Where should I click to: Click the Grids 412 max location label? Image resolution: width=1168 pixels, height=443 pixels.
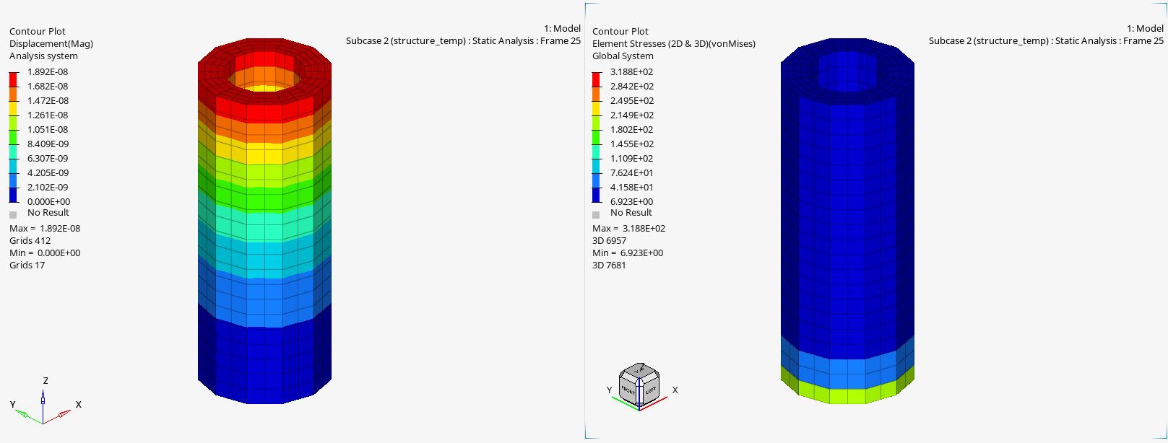[30, 241]
